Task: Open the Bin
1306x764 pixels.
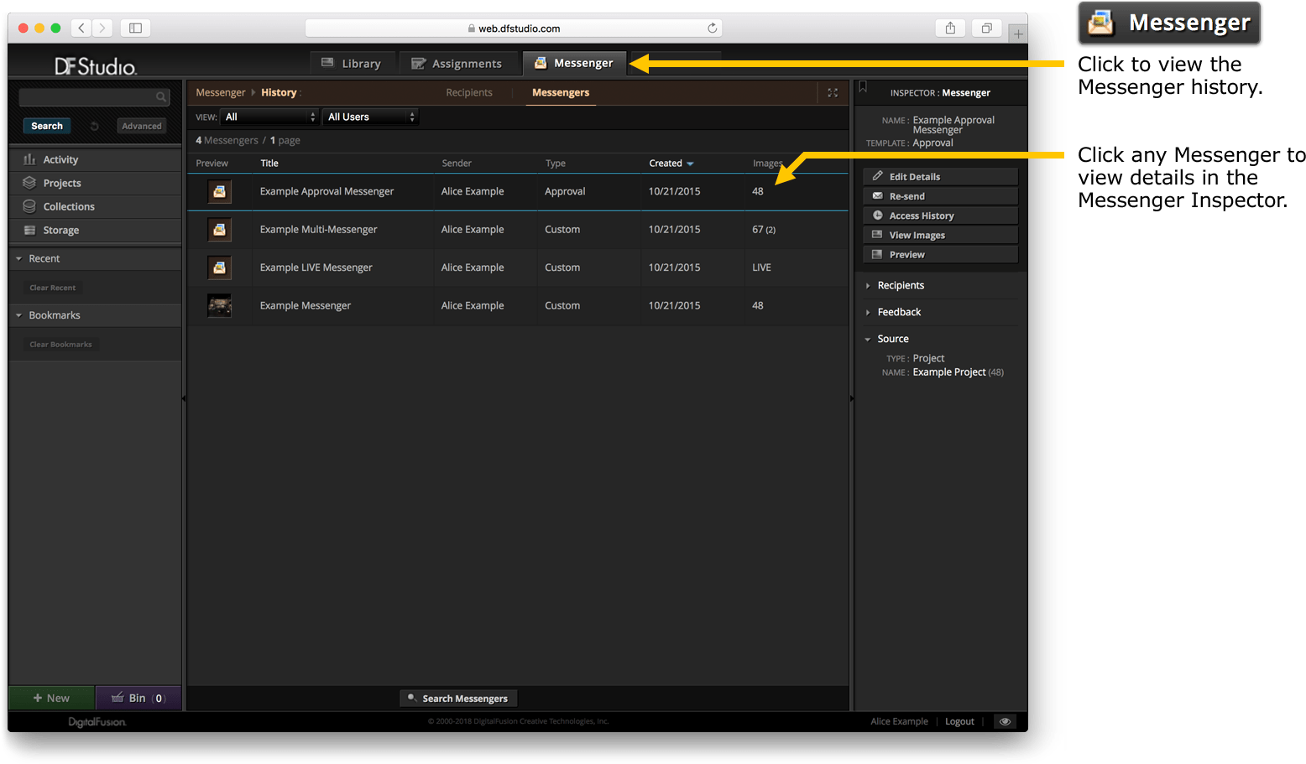Action: 138,698
